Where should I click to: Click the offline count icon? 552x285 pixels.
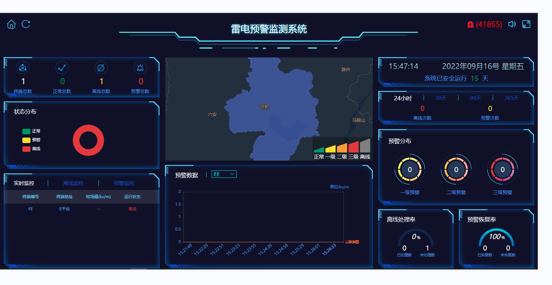[x=101, y=68]
